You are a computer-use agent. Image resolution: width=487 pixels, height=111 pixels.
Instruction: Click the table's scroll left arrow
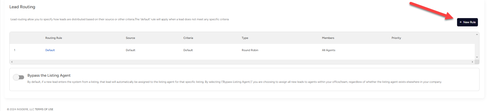[12, 62]
